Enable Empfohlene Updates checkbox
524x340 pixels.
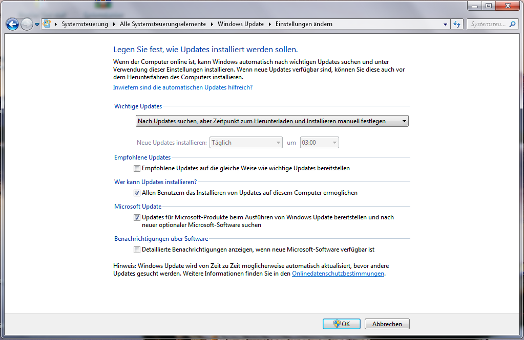coord(137,169)
